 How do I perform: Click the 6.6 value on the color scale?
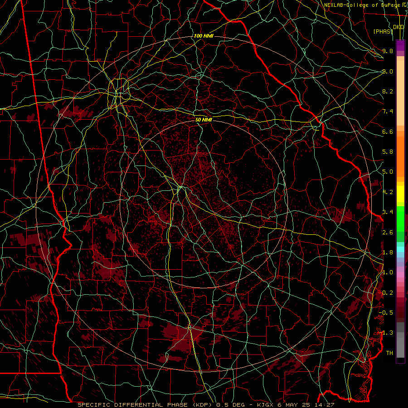point(388,131)
